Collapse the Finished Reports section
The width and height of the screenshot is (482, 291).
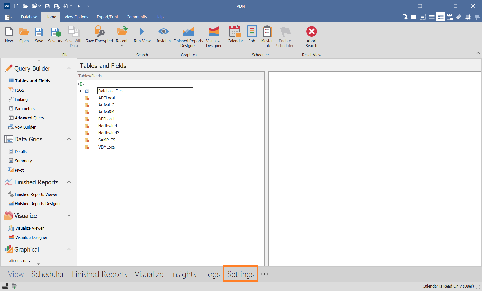(x=69, y=182)
